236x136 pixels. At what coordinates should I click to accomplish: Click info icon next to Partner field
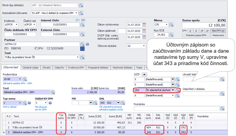[87, 44]
